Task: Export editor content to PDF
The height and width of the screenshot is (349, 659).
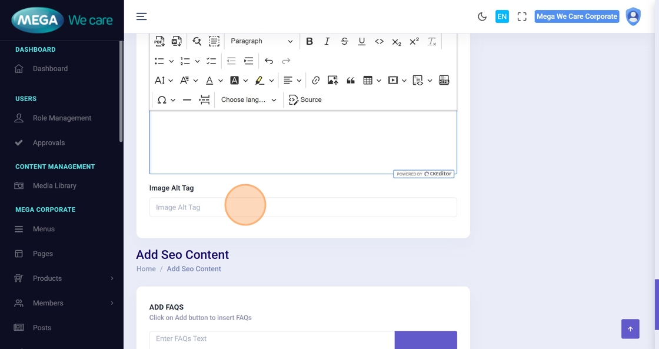Action: click(x=159, y=41)
